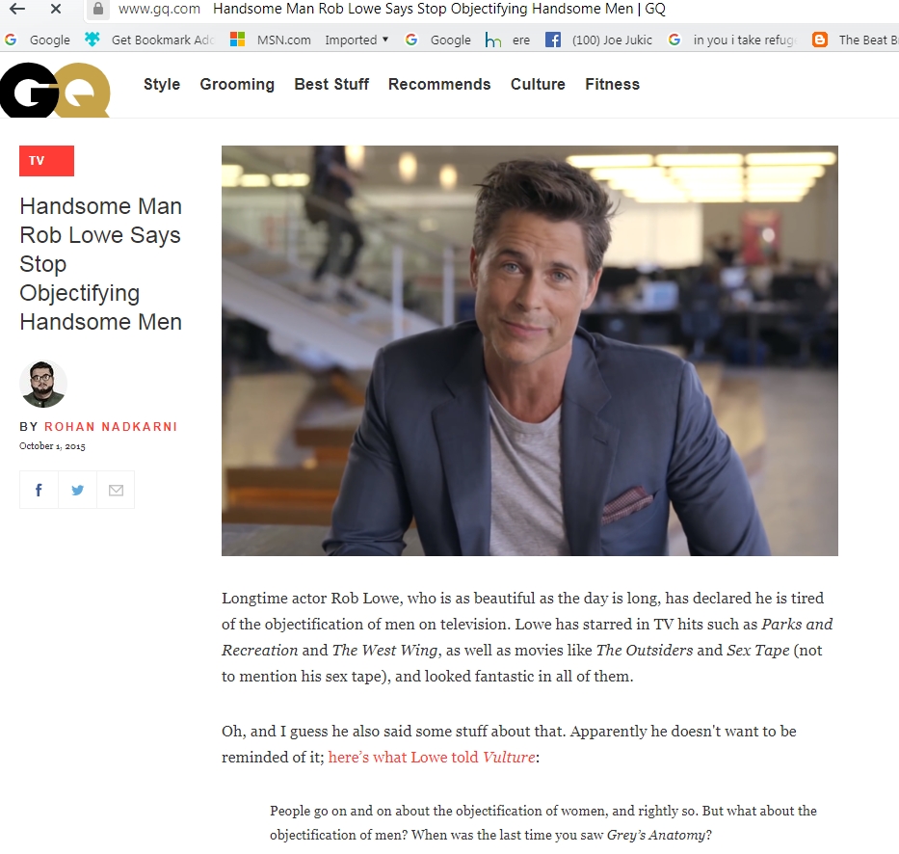Share article via email envelope icon
This screenshot has height=854, width=899.
coord(116,490)
